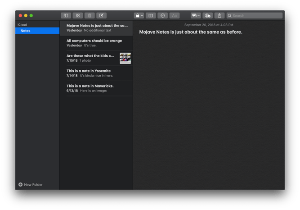300x210 pixels.
Task: Close the Notes window with red button
Action: click(x=20, y=15)
